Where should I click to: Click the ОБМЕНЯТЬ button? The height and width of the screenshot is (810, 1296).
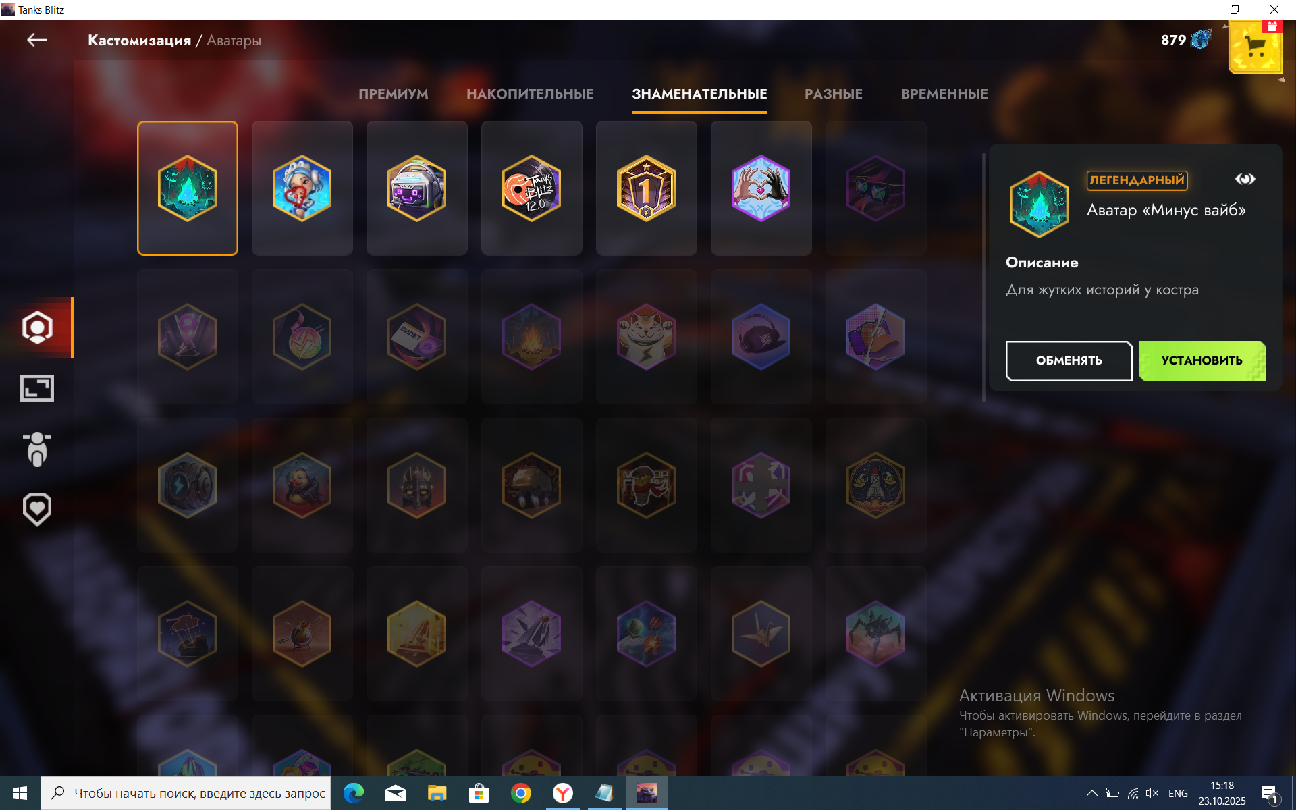1069,360
